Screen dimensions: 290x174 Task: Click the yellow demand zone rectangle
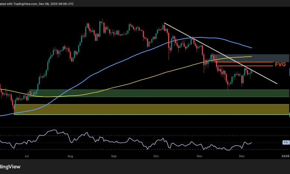(x=149, y=109)
